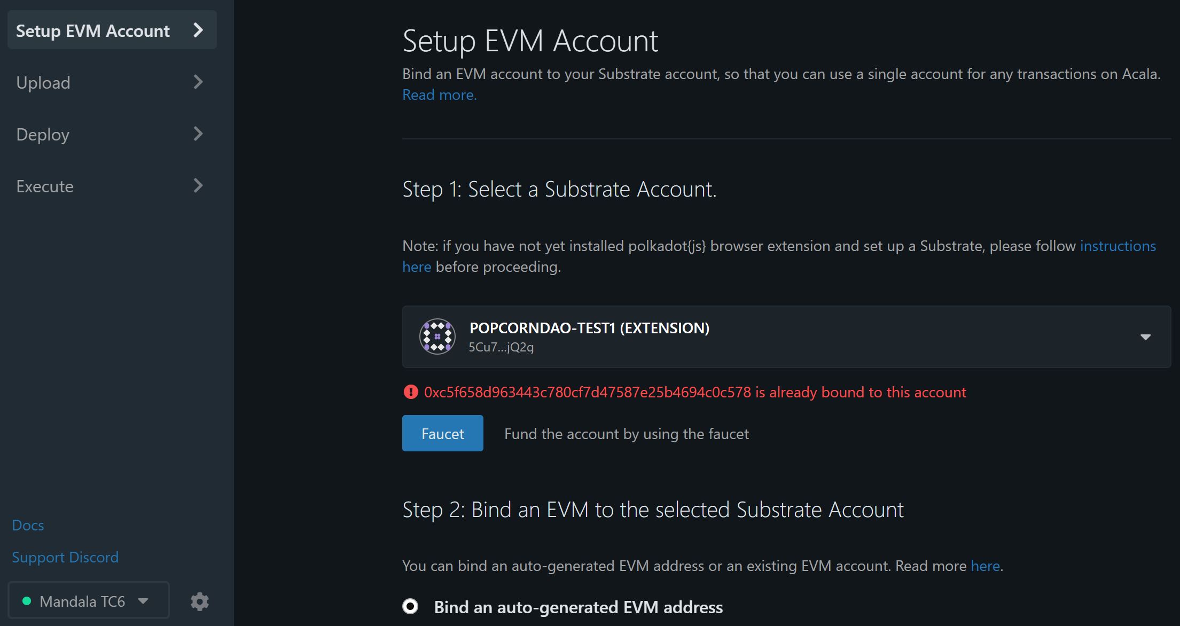Open the Docs link
This screenshot has width=1180, height=626.
pyautogui.click(x=28, y=525)
